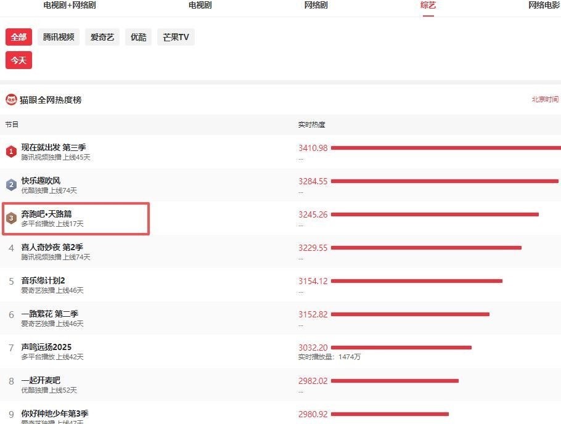Click the 北京时间 link
The width and height of the screenshot is (561, 424).
pos(545,100)
